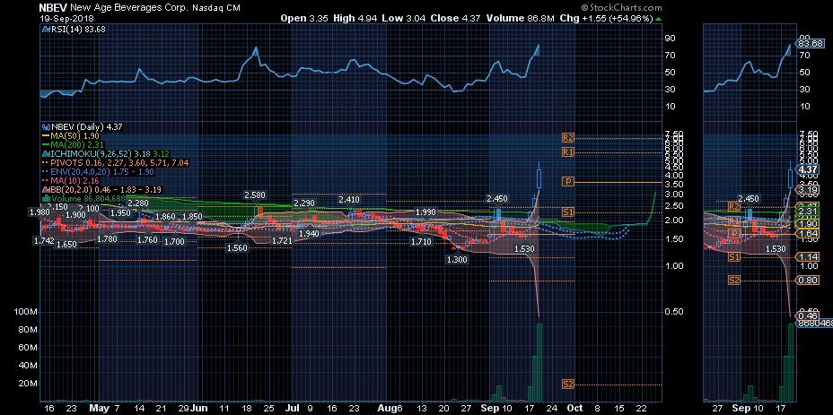Click the green up arrow beside Chg
This screenshot has width=833, height=415.
pyautogui.click(x=659, y=19)
